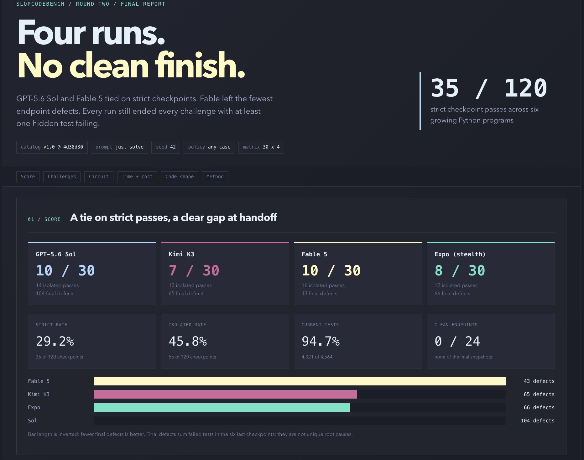
Task: Click the pink "7 / 30" score
Action: coord(194,270)
